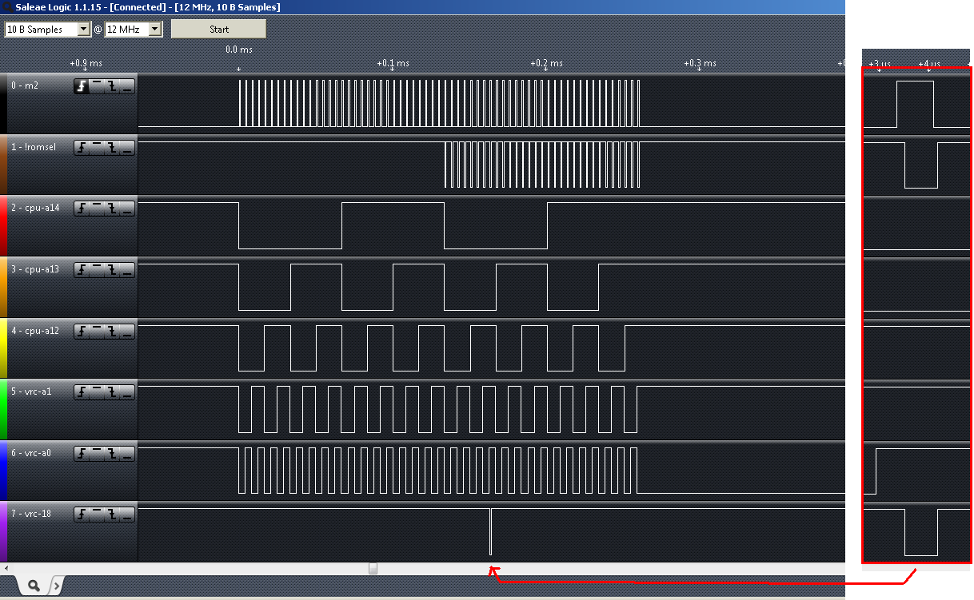Set low level trigger on !romsel channel

coord(127,147)
